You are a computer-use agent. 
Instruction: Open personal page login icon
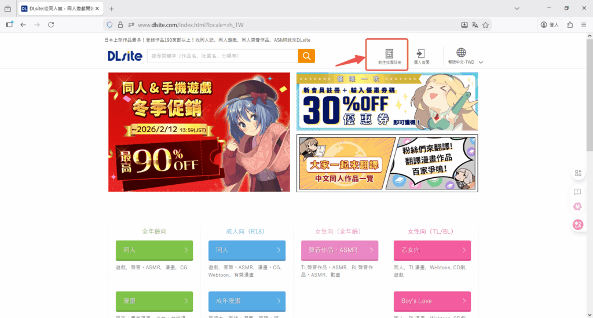421,54
